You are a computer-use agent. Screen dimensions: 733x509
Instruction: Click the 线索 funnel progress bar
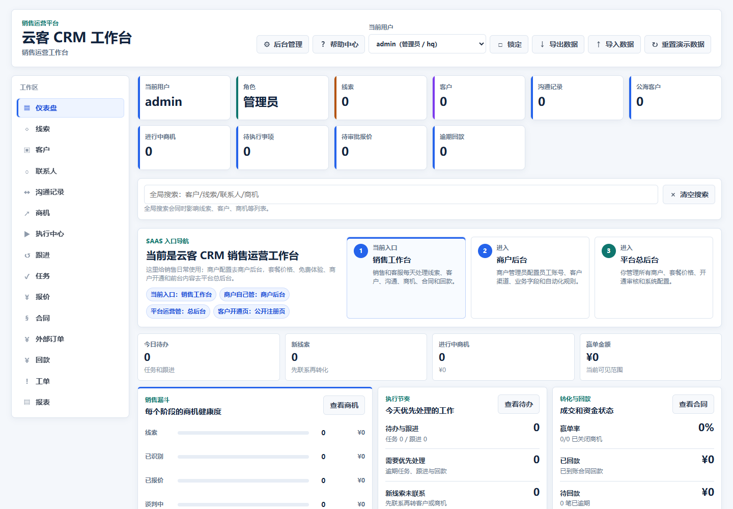coord(243,433)
